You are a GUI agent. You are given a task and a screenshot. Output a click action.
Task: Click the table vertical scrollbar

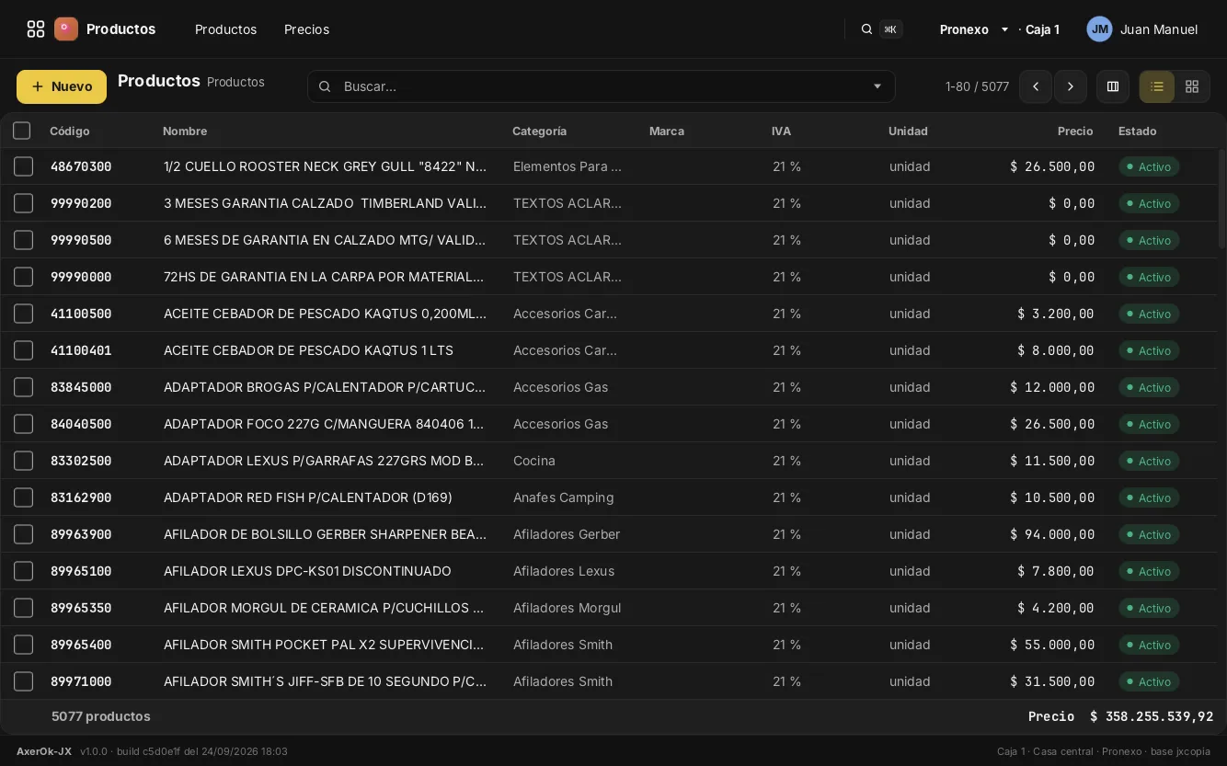(1221, 198)
